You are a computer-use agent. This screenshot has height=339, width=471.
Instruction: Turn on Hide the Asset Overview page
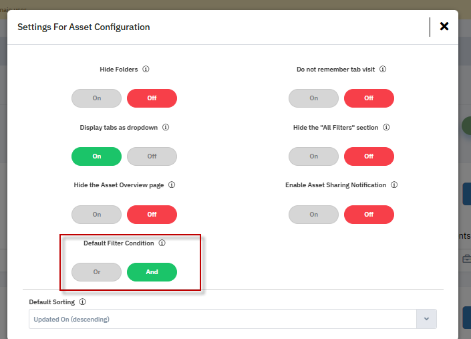[97, 215]
